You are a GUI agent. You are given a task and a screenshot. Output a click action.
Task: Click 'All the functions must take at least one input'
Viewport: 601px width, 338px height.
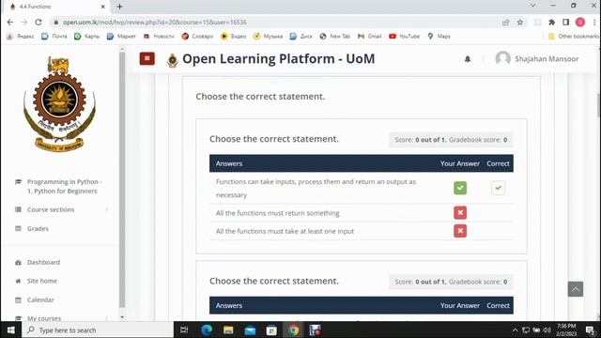[x=285, y=231]
